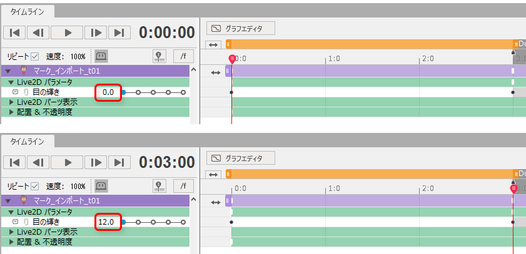Expand 配置 & 不透明度 in bottom panel

coord(11,242)
